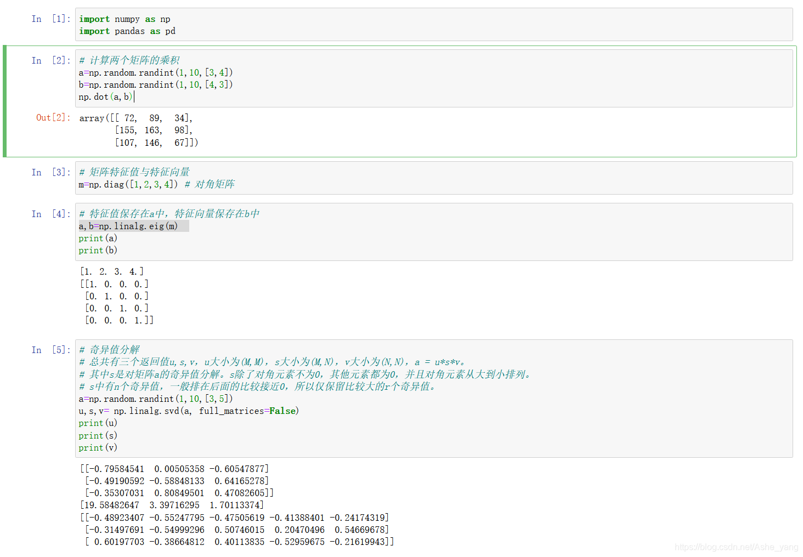Click the comment '# 计算两个矩阵的乘积'

click(129, 60)
